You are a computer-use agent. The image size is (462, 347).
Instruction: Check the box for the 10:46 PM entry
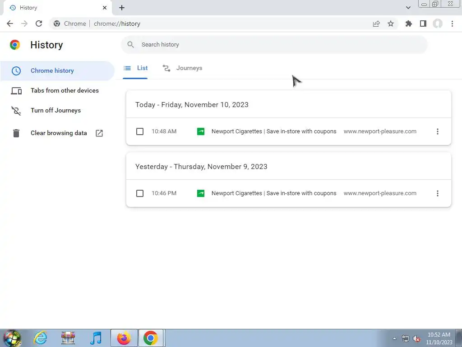pos(140,193)
